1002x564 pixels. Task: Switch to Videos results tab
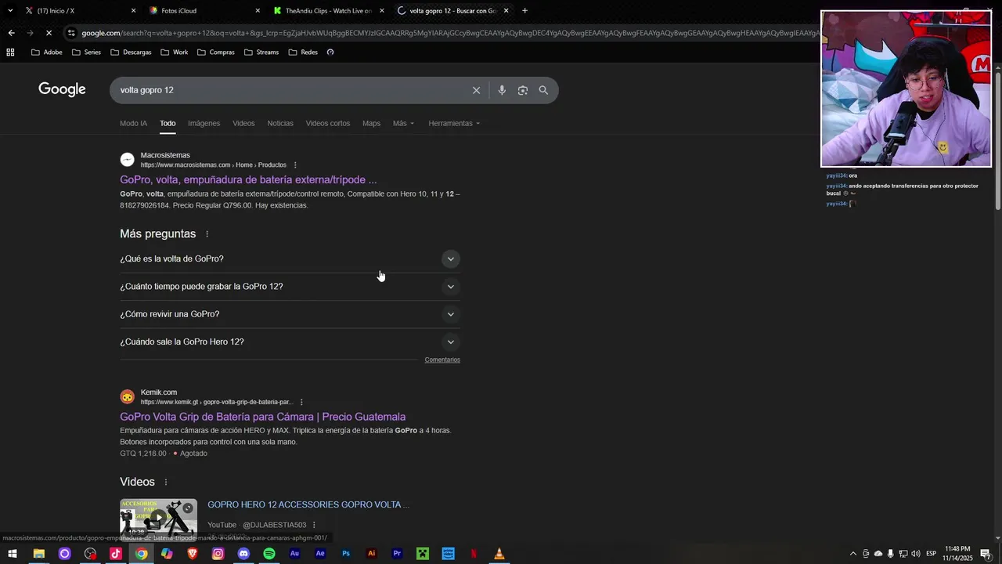(243, 124)
